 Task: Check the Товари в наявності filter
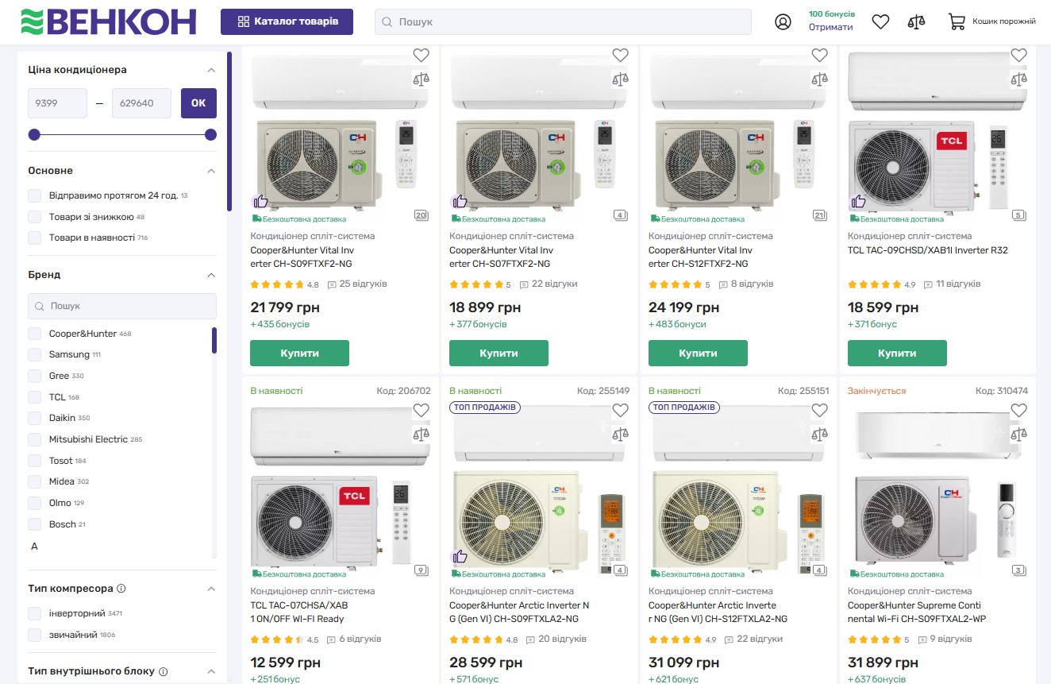(34, 238)
